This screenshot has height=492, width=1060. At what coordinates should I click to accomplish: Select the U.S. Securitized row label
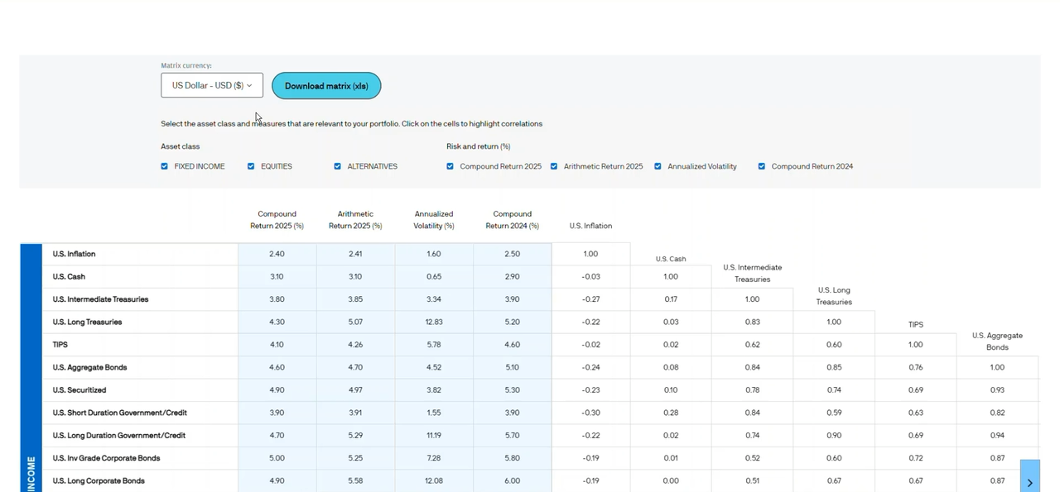[x=79, y=390]
